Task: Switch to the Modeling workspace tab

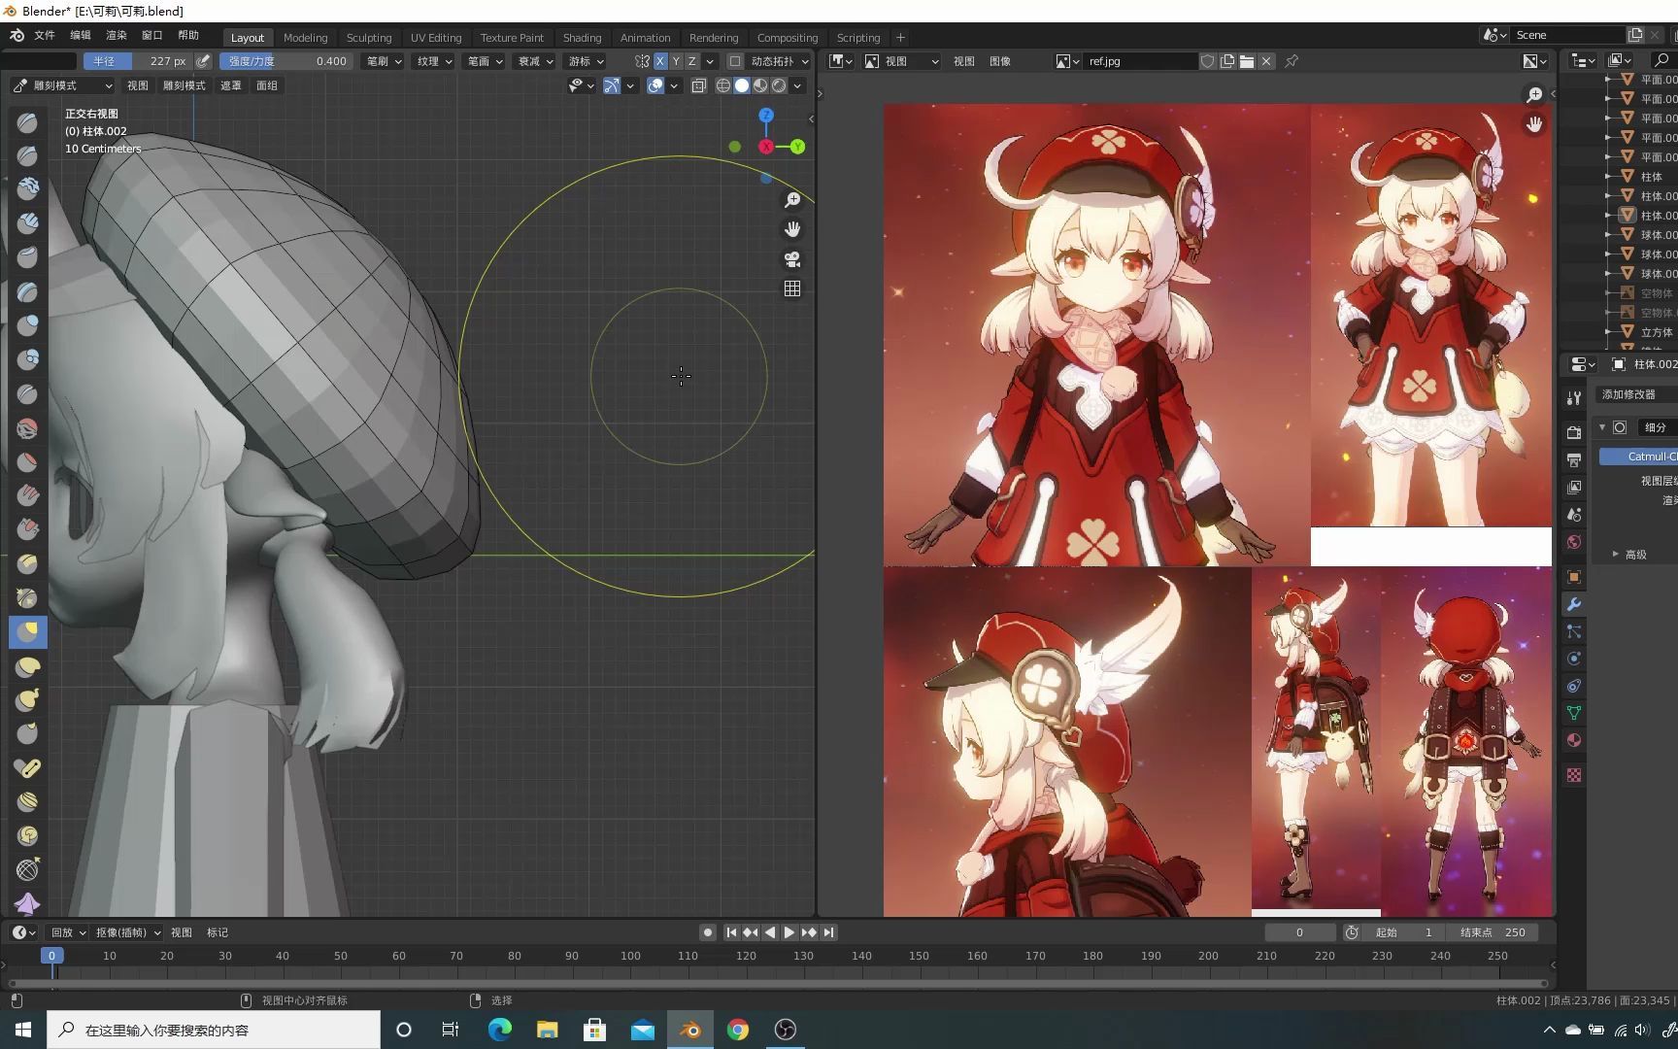Action: (305, 38)
